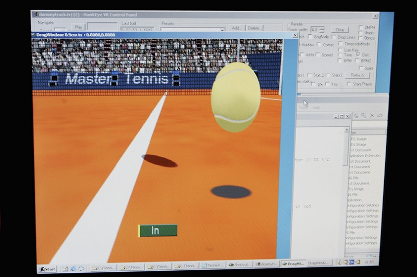
Task: Open the Presets dropdown list
Action: click(x=222, y=30)
